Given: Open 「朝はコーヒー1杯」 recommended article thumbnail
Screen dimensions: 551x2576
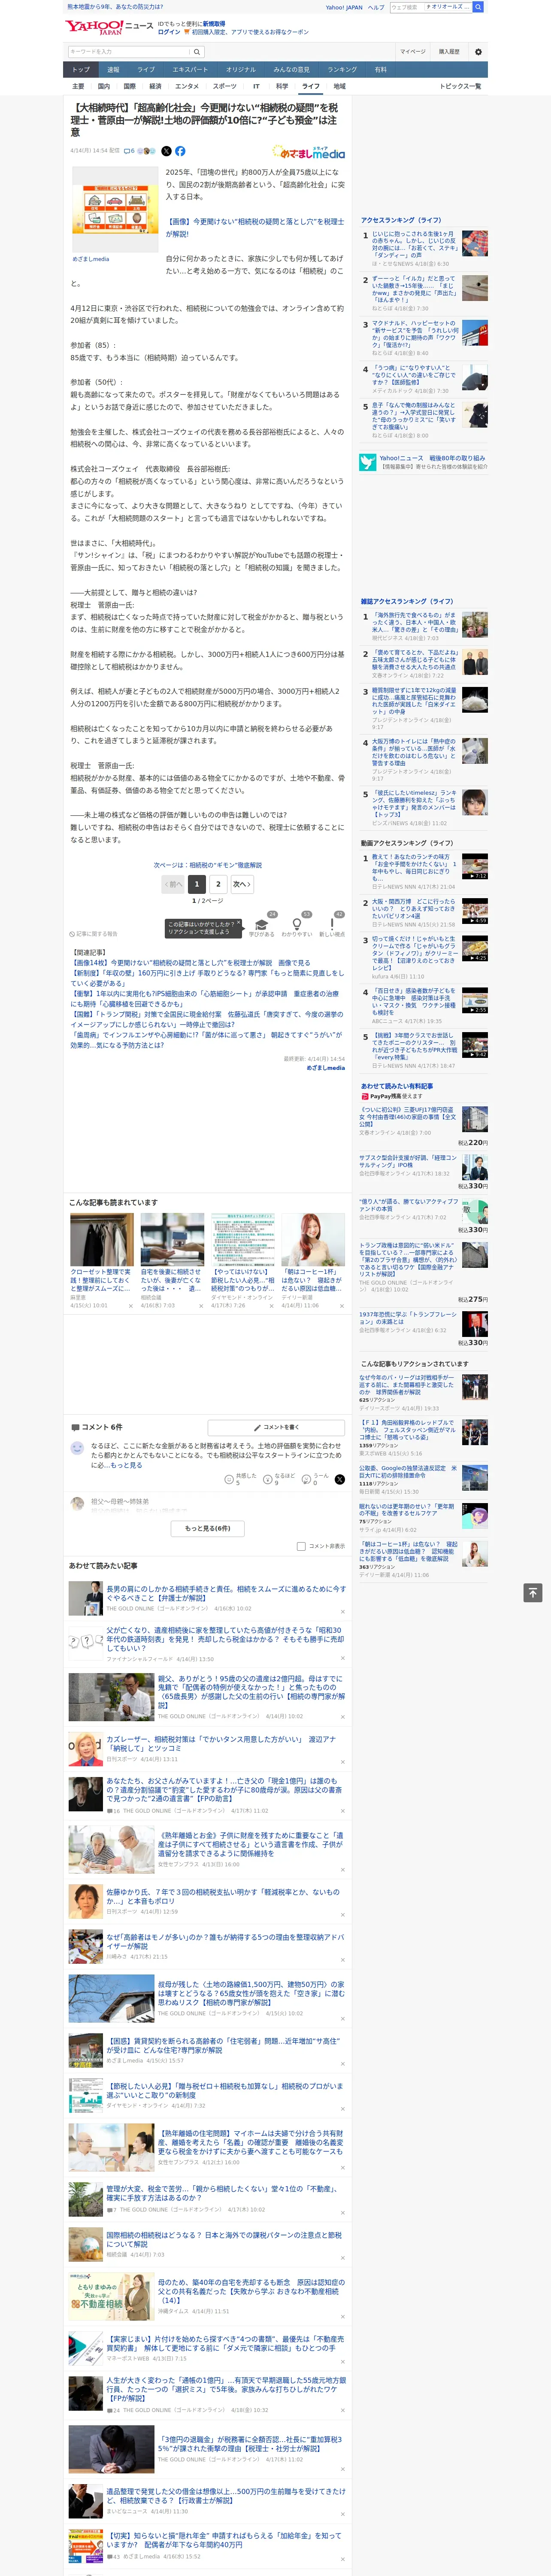Looking at the screenshot, I should [x=313, y=1240].
